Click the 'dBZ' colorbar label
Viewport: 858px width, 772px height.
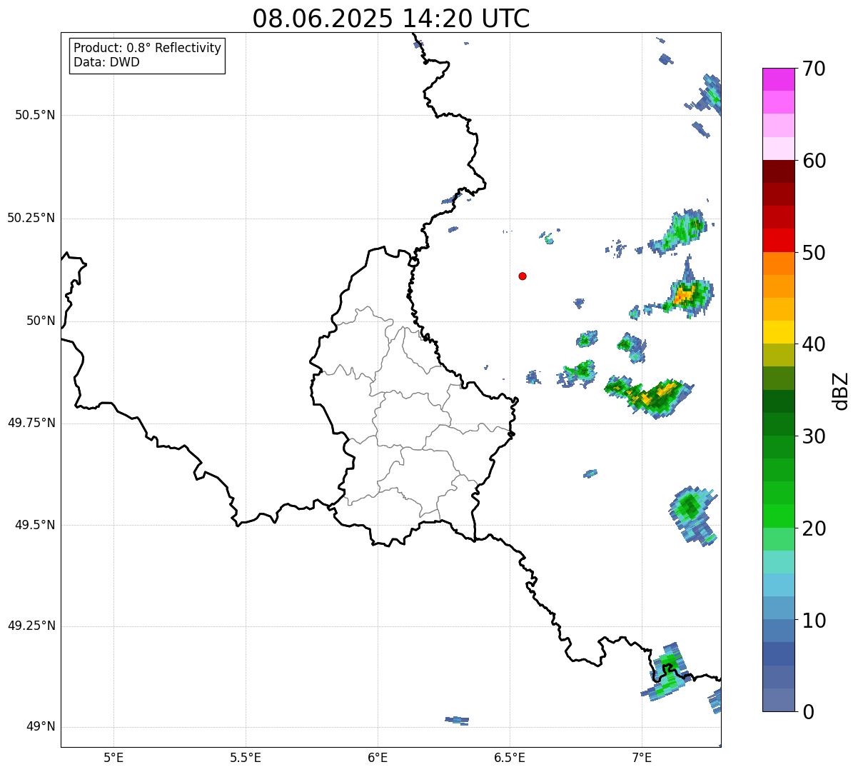(x=841, y=391)
